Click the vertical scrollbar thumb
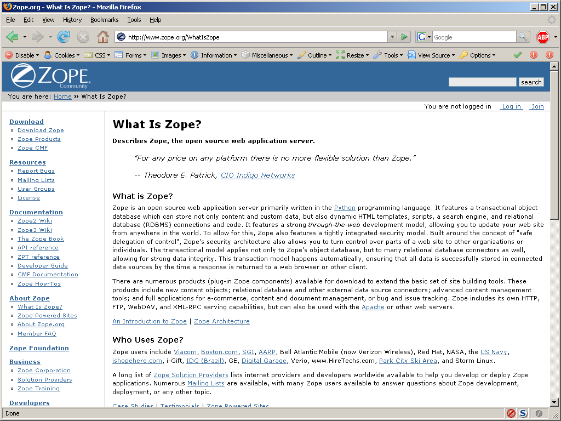The height and width of the screenshot is (421, 561). coord(554,145)
